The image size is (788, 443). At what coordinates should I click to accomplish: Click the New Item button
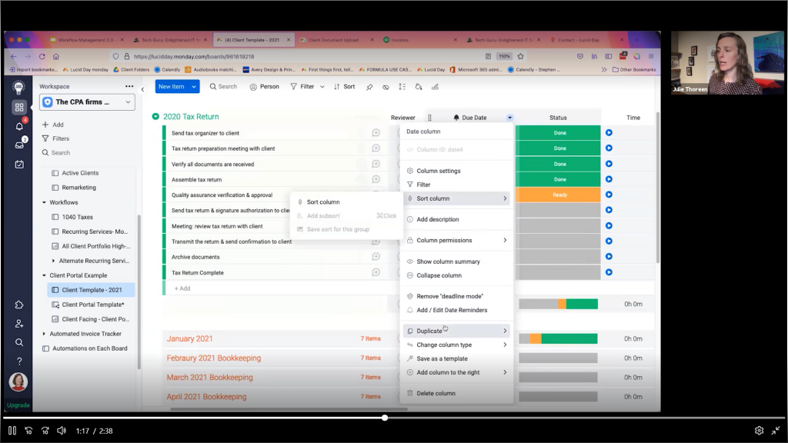(x=172, y=87)
